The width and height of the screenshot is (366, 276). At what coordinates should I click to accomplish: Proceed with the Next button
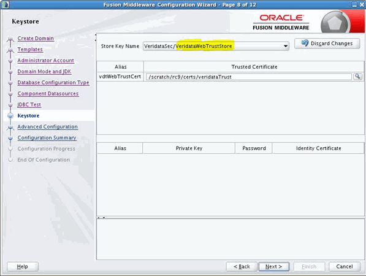[274, 266]
